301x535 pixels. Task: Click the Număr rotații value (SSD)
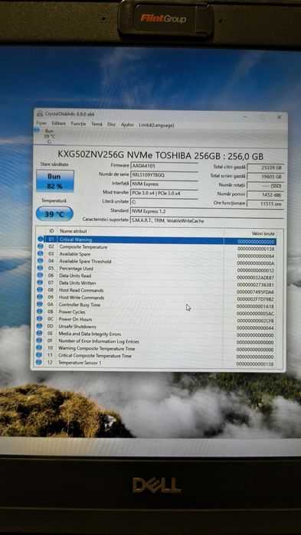(x=265, y=186)
